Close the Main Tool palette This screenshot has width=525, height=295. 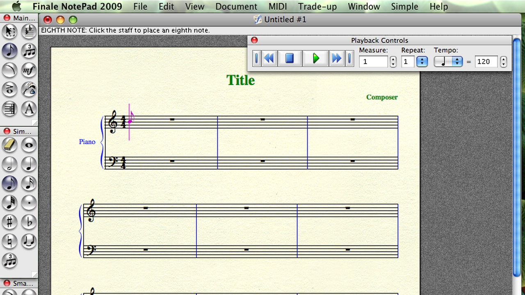pos(7,18)
